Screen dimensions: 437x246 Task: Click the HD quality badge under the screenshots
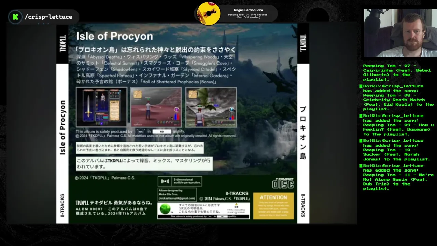coord(161,131)
